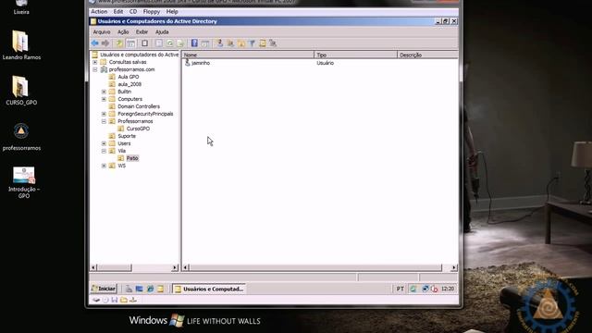The height and width of the screenshot is (333, 592).
Task: Click the PT language indicator in the tray
Action: click(x=401, y=289)
